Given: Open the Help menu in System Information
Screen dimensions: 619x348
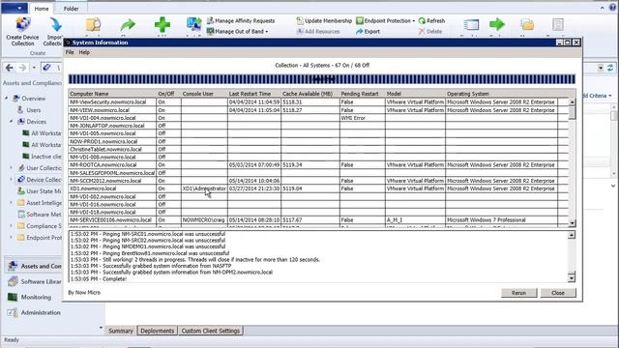Looking at the screenshot, I should pos(84,52).
